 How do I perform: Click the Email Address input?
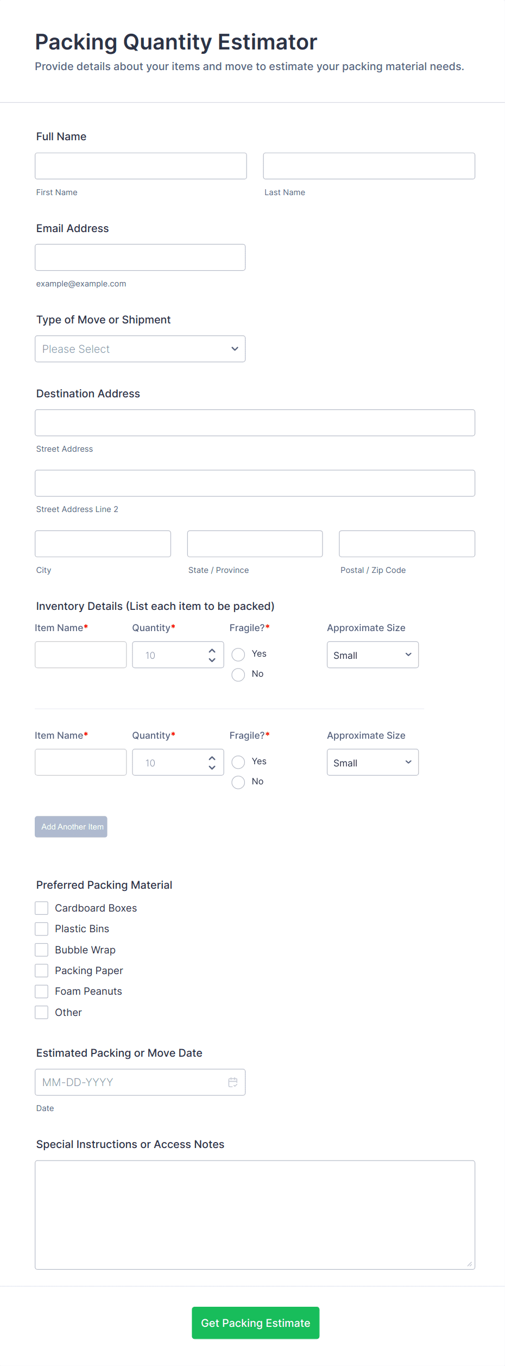(x=140, y=257)
